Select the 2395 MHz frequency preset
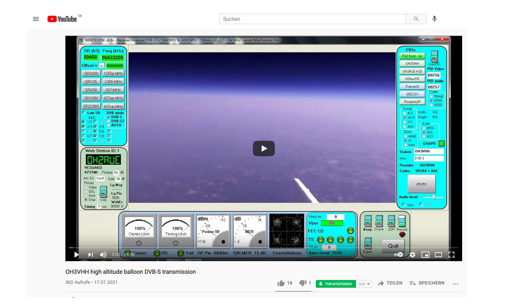The image size is (509, 308). click(113, 82)
